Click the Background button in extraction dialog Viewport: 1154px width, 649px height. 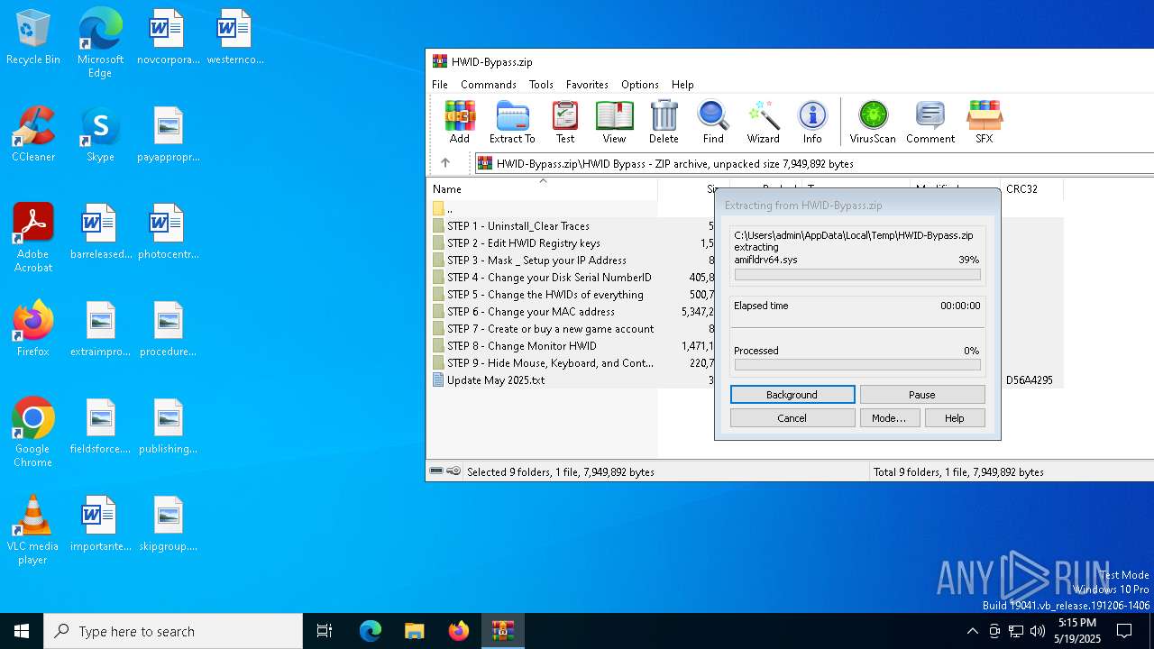pyautogui.click(x=792, y=395)
